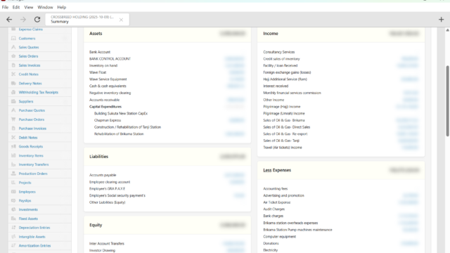450x253 pixels.
Task: Select the CROSSBREED HOLDING Summary tab
Action: (x=87, y=20)
